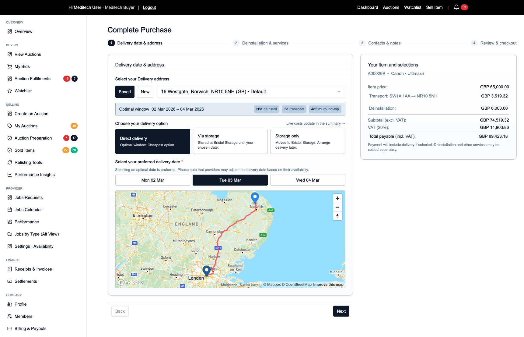The image size is (524, 337).
Task: Click the notifications bell icon
Action: 456,7
